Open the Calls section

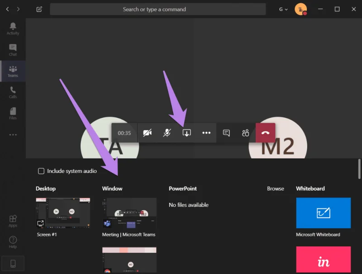pyautogui.click(x=13, y=92)
